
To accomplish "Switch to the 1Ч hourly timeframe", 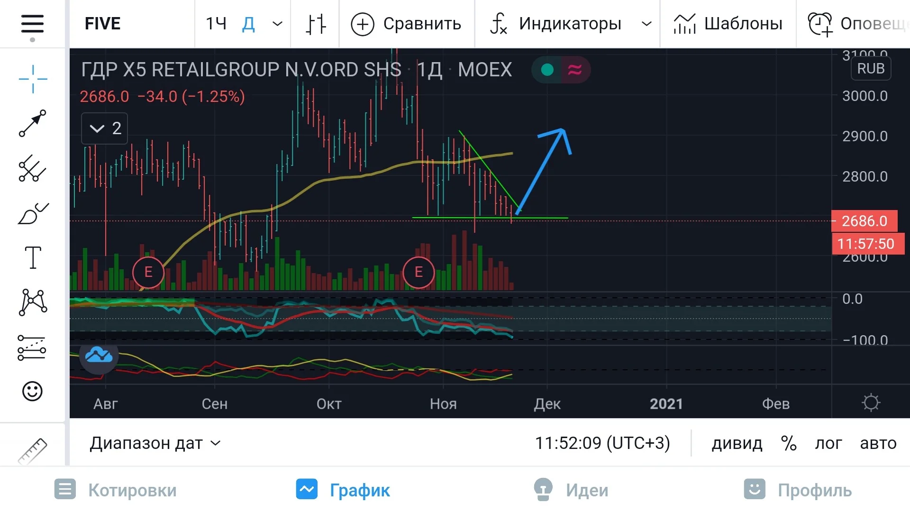I will (x=216, y=24).
